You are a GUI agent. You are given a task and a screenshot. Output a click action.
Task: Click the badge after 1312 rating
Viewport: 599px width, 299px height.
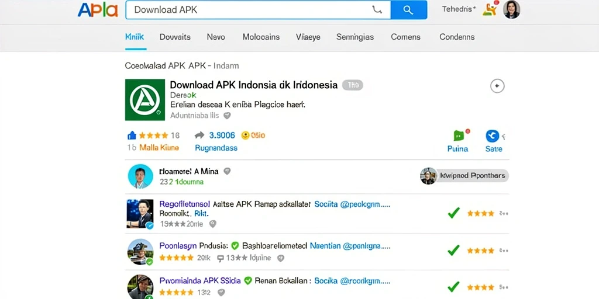pos(221,293)
